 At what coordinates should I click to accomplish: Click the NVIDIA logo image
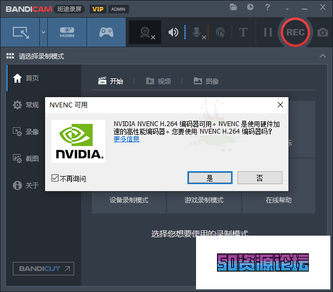(78, 141)
